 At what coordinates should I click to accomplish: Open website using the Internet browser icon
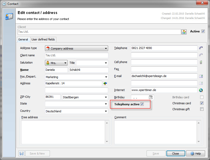[x=201, y=90]
